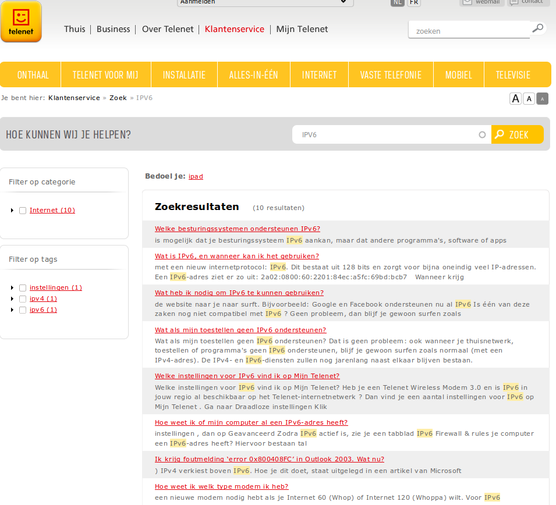Open webmail from the top bar
This screenshot has width=556, height=505.
[x=482, y=2]
